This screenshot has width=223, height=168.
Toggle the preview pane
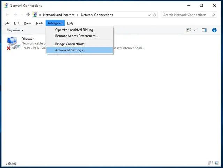pyautogui.click(x=204, y=30)
